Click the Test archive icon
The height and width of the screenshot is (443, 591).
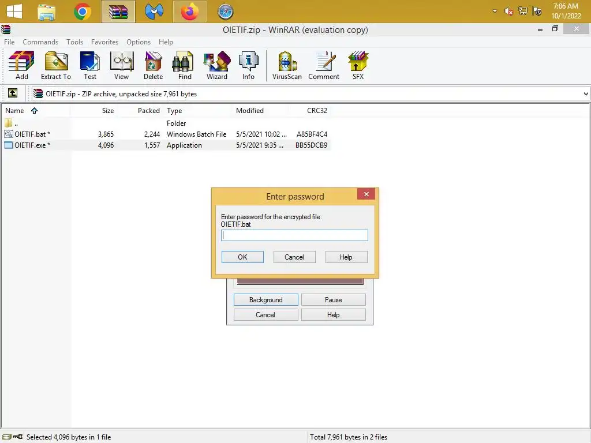click(89, 66)
